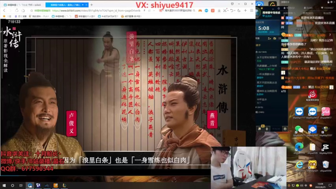
Task: Open the bilibili bookmark in bookmarks bar
Action: tap(62, 16)
